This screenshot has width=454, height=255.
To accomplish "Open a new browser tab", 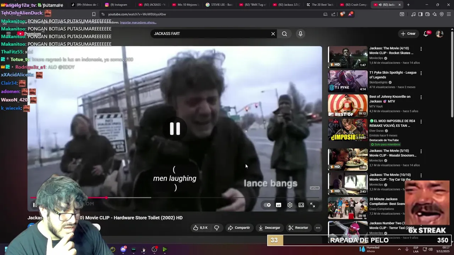I will pos(408,5).
